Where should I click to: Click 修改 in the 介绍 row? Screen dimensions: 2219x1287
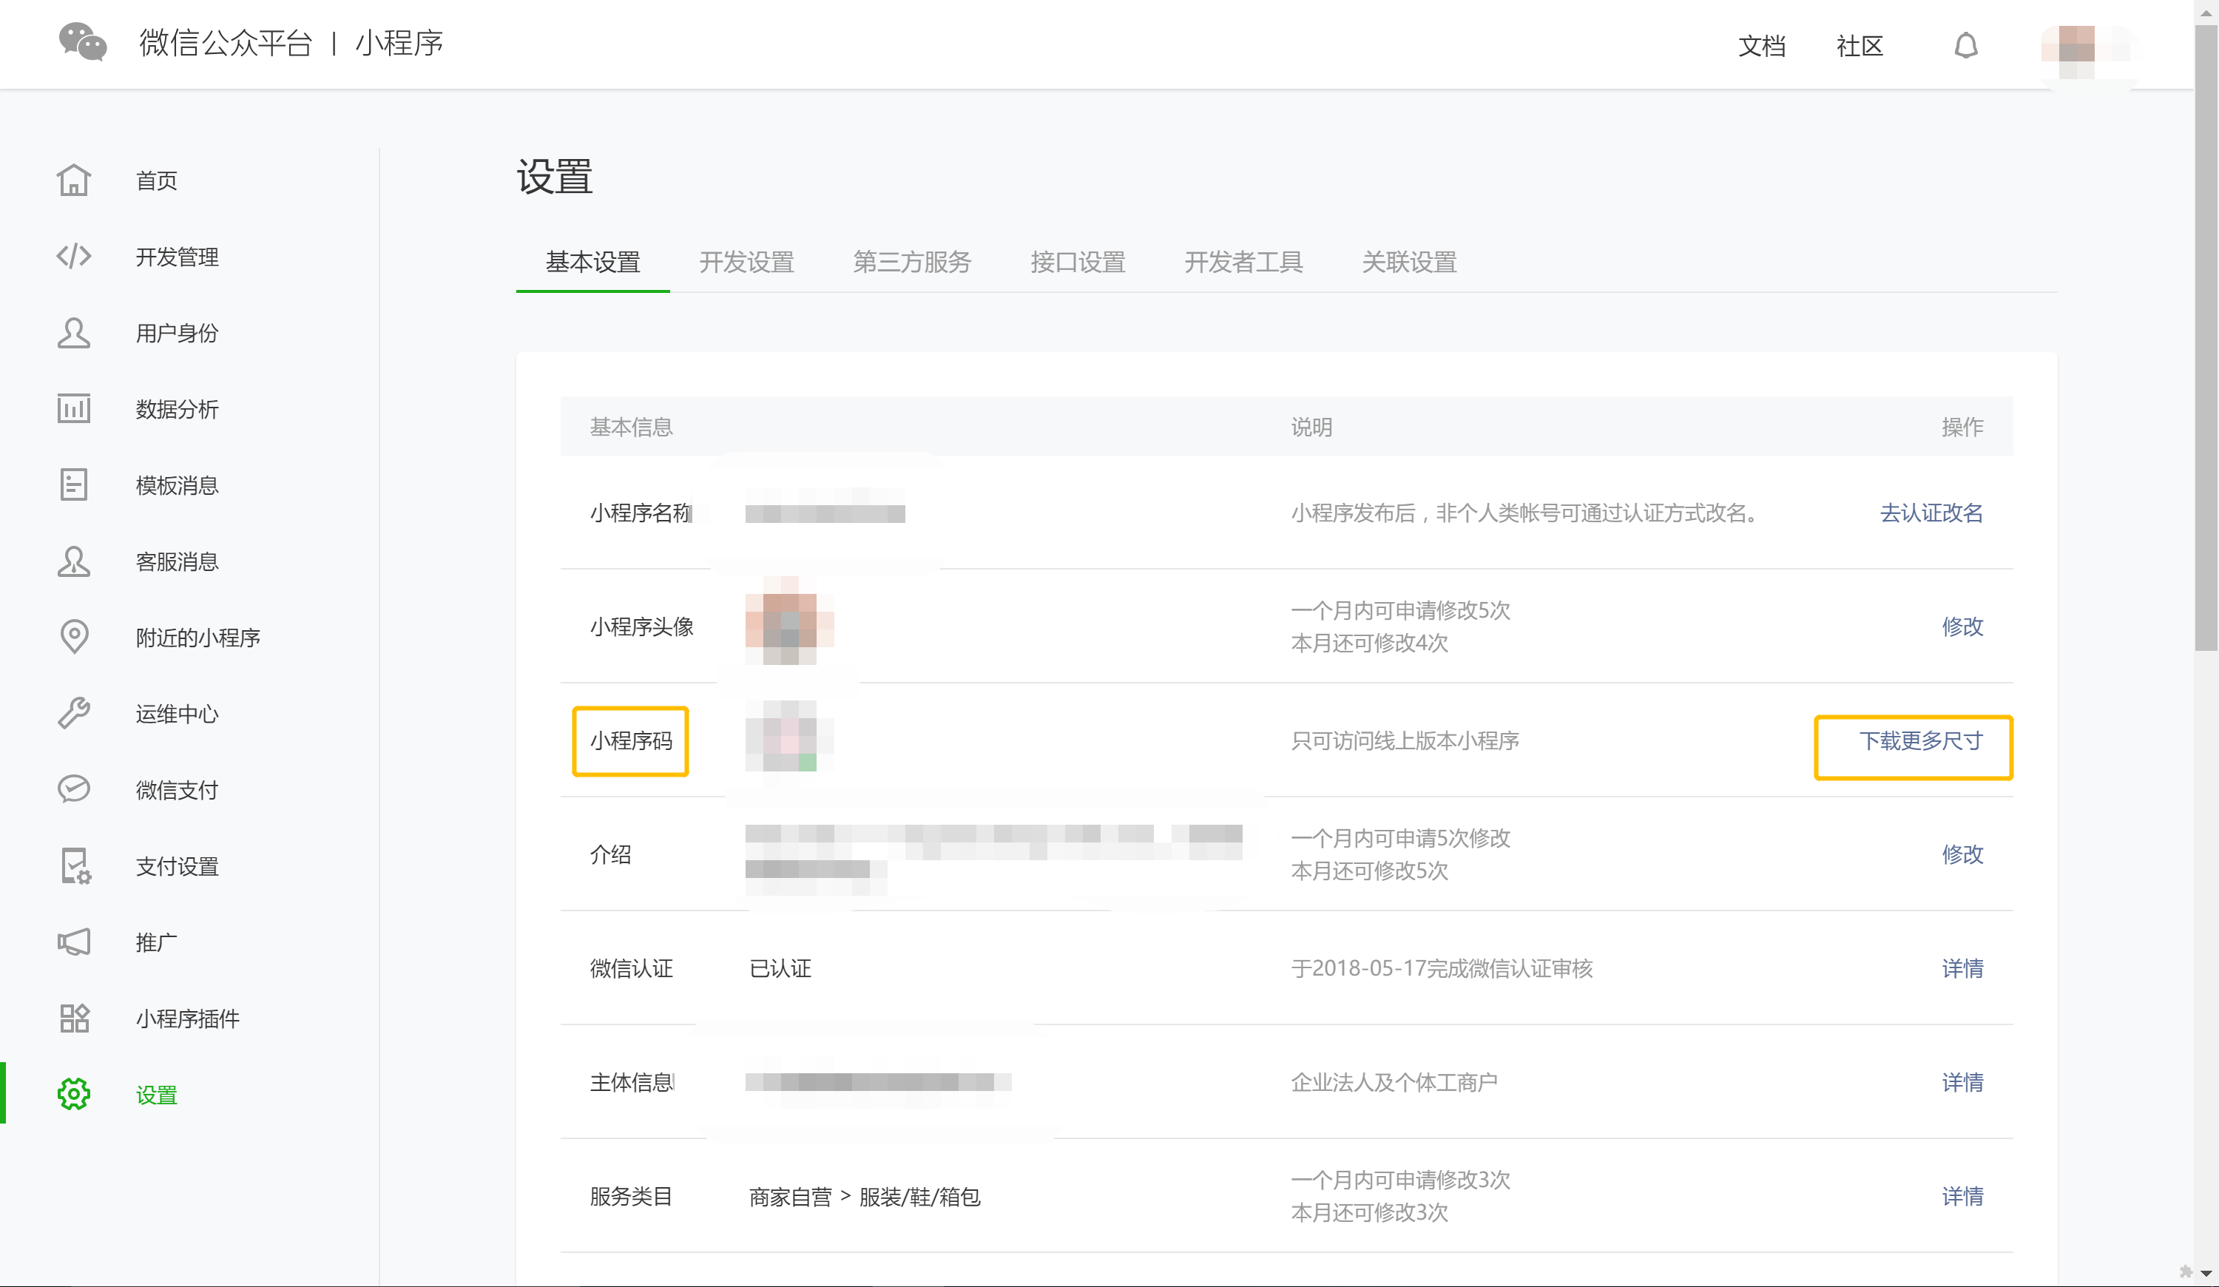click(x=1962, y=855)
